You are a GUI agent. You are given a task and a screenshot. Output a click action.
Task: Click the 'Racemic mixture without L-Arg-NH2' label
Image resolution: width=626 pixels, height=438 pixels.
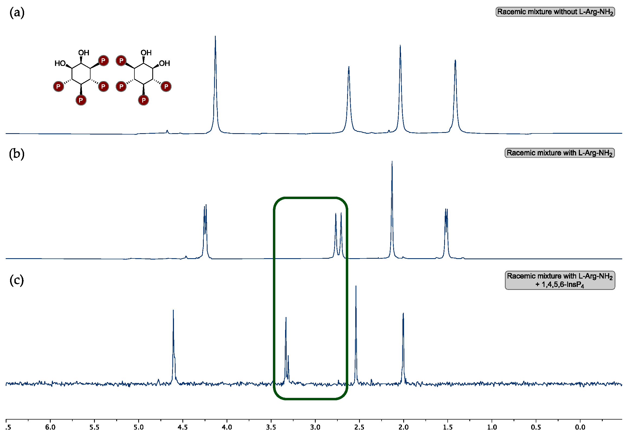pos(555,12)
